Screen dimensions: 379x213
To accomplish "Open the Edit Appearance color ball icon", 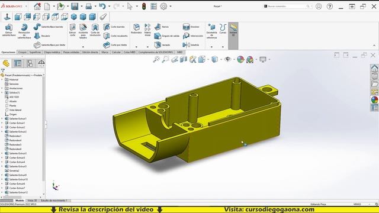I will 240,59.
